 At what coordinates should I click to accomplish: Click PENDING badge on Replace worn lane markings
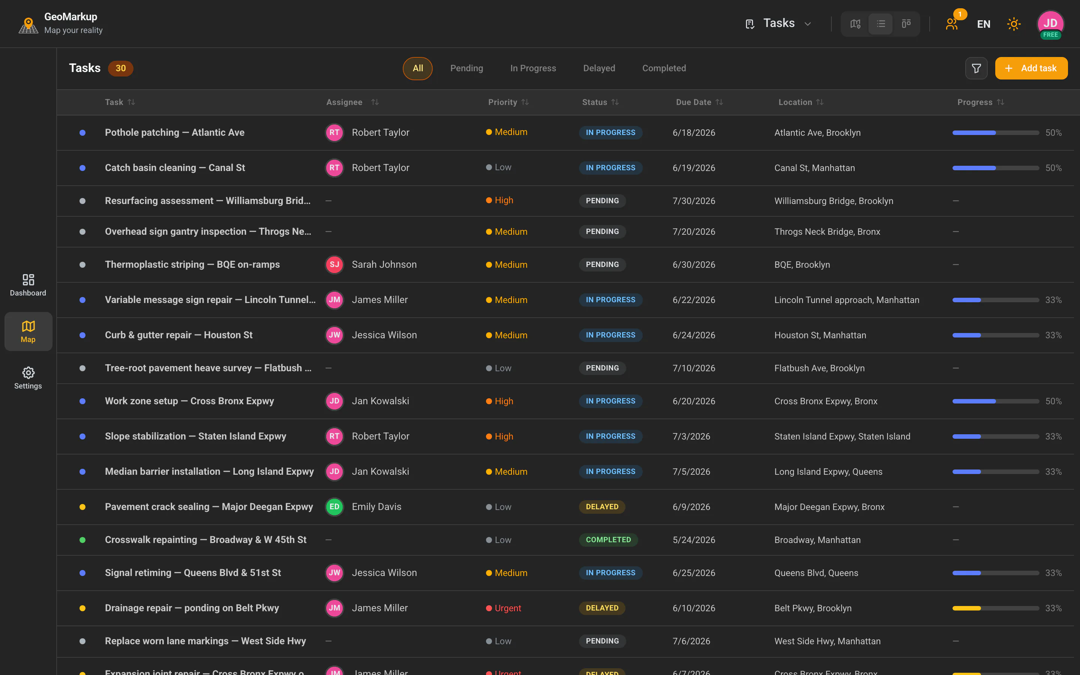[x=602, y=641]
